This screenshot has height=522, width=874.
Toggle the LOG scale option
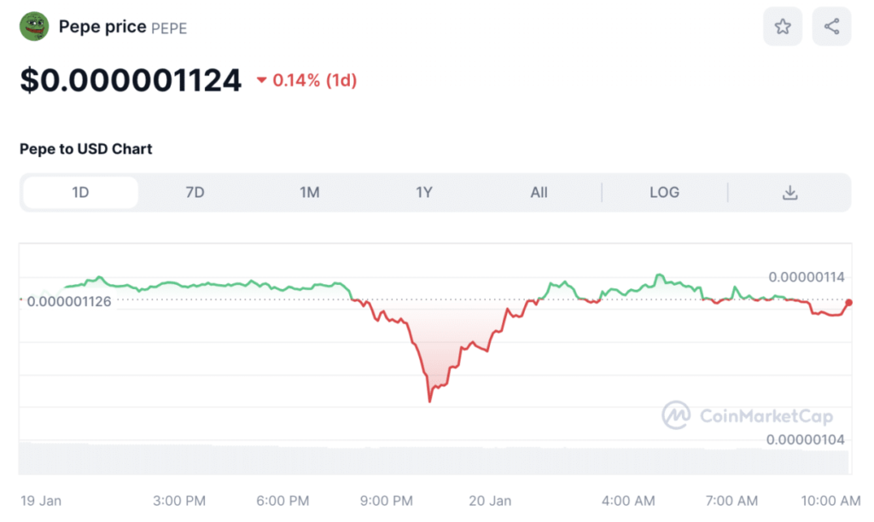point(664,193)
